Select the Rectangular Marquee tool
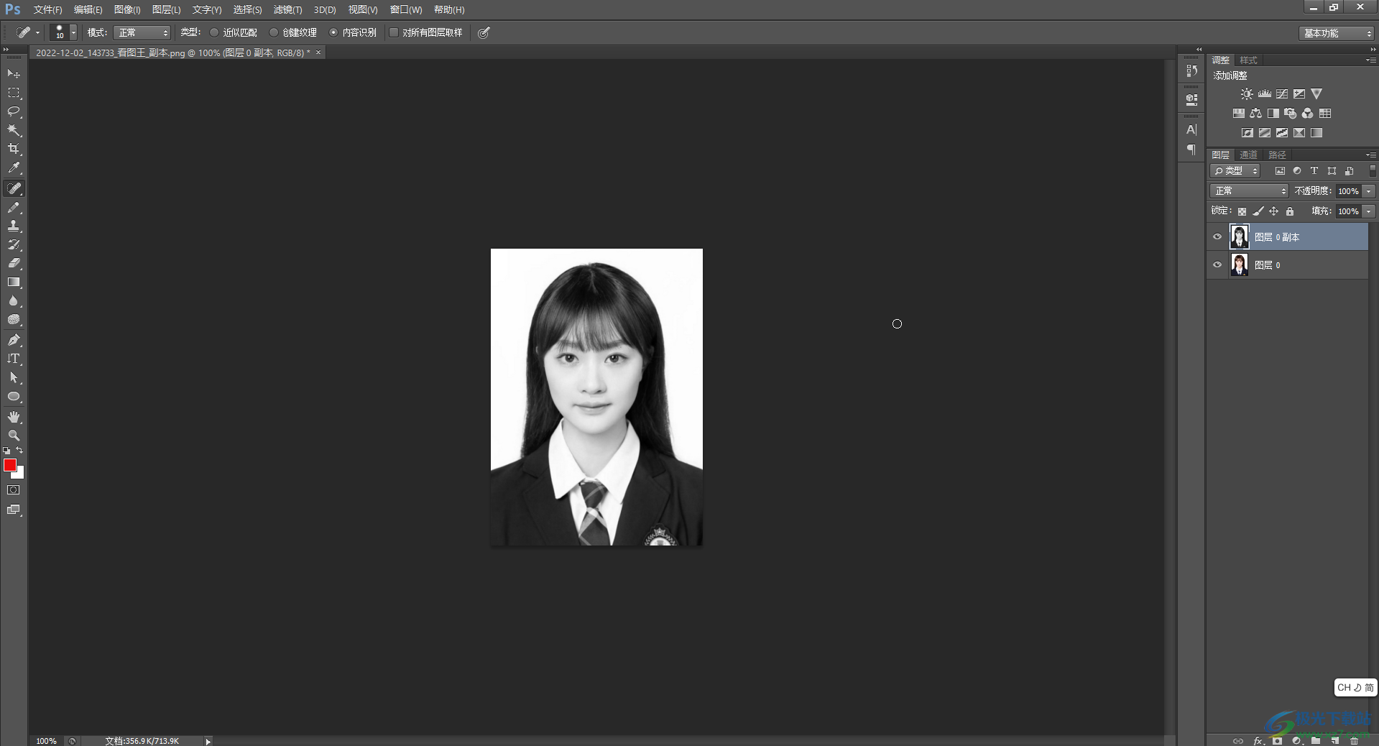The height and width of the screenshot is (746, 1379). click(14, 93)
